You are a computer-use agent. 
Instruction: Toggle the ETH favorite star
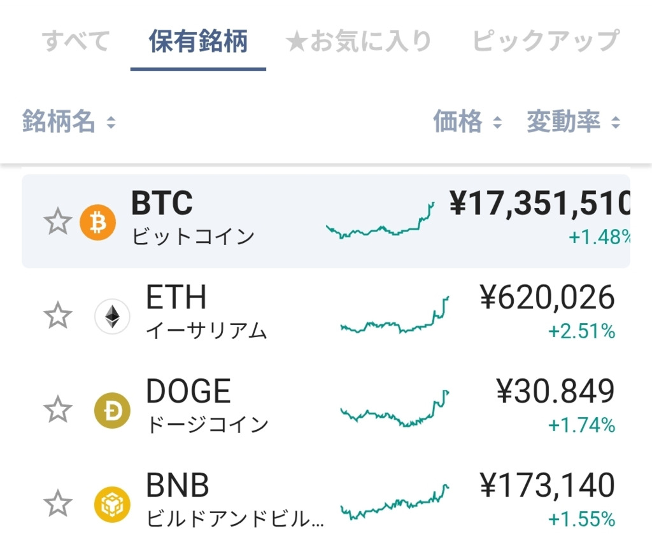tap(57, 316)
